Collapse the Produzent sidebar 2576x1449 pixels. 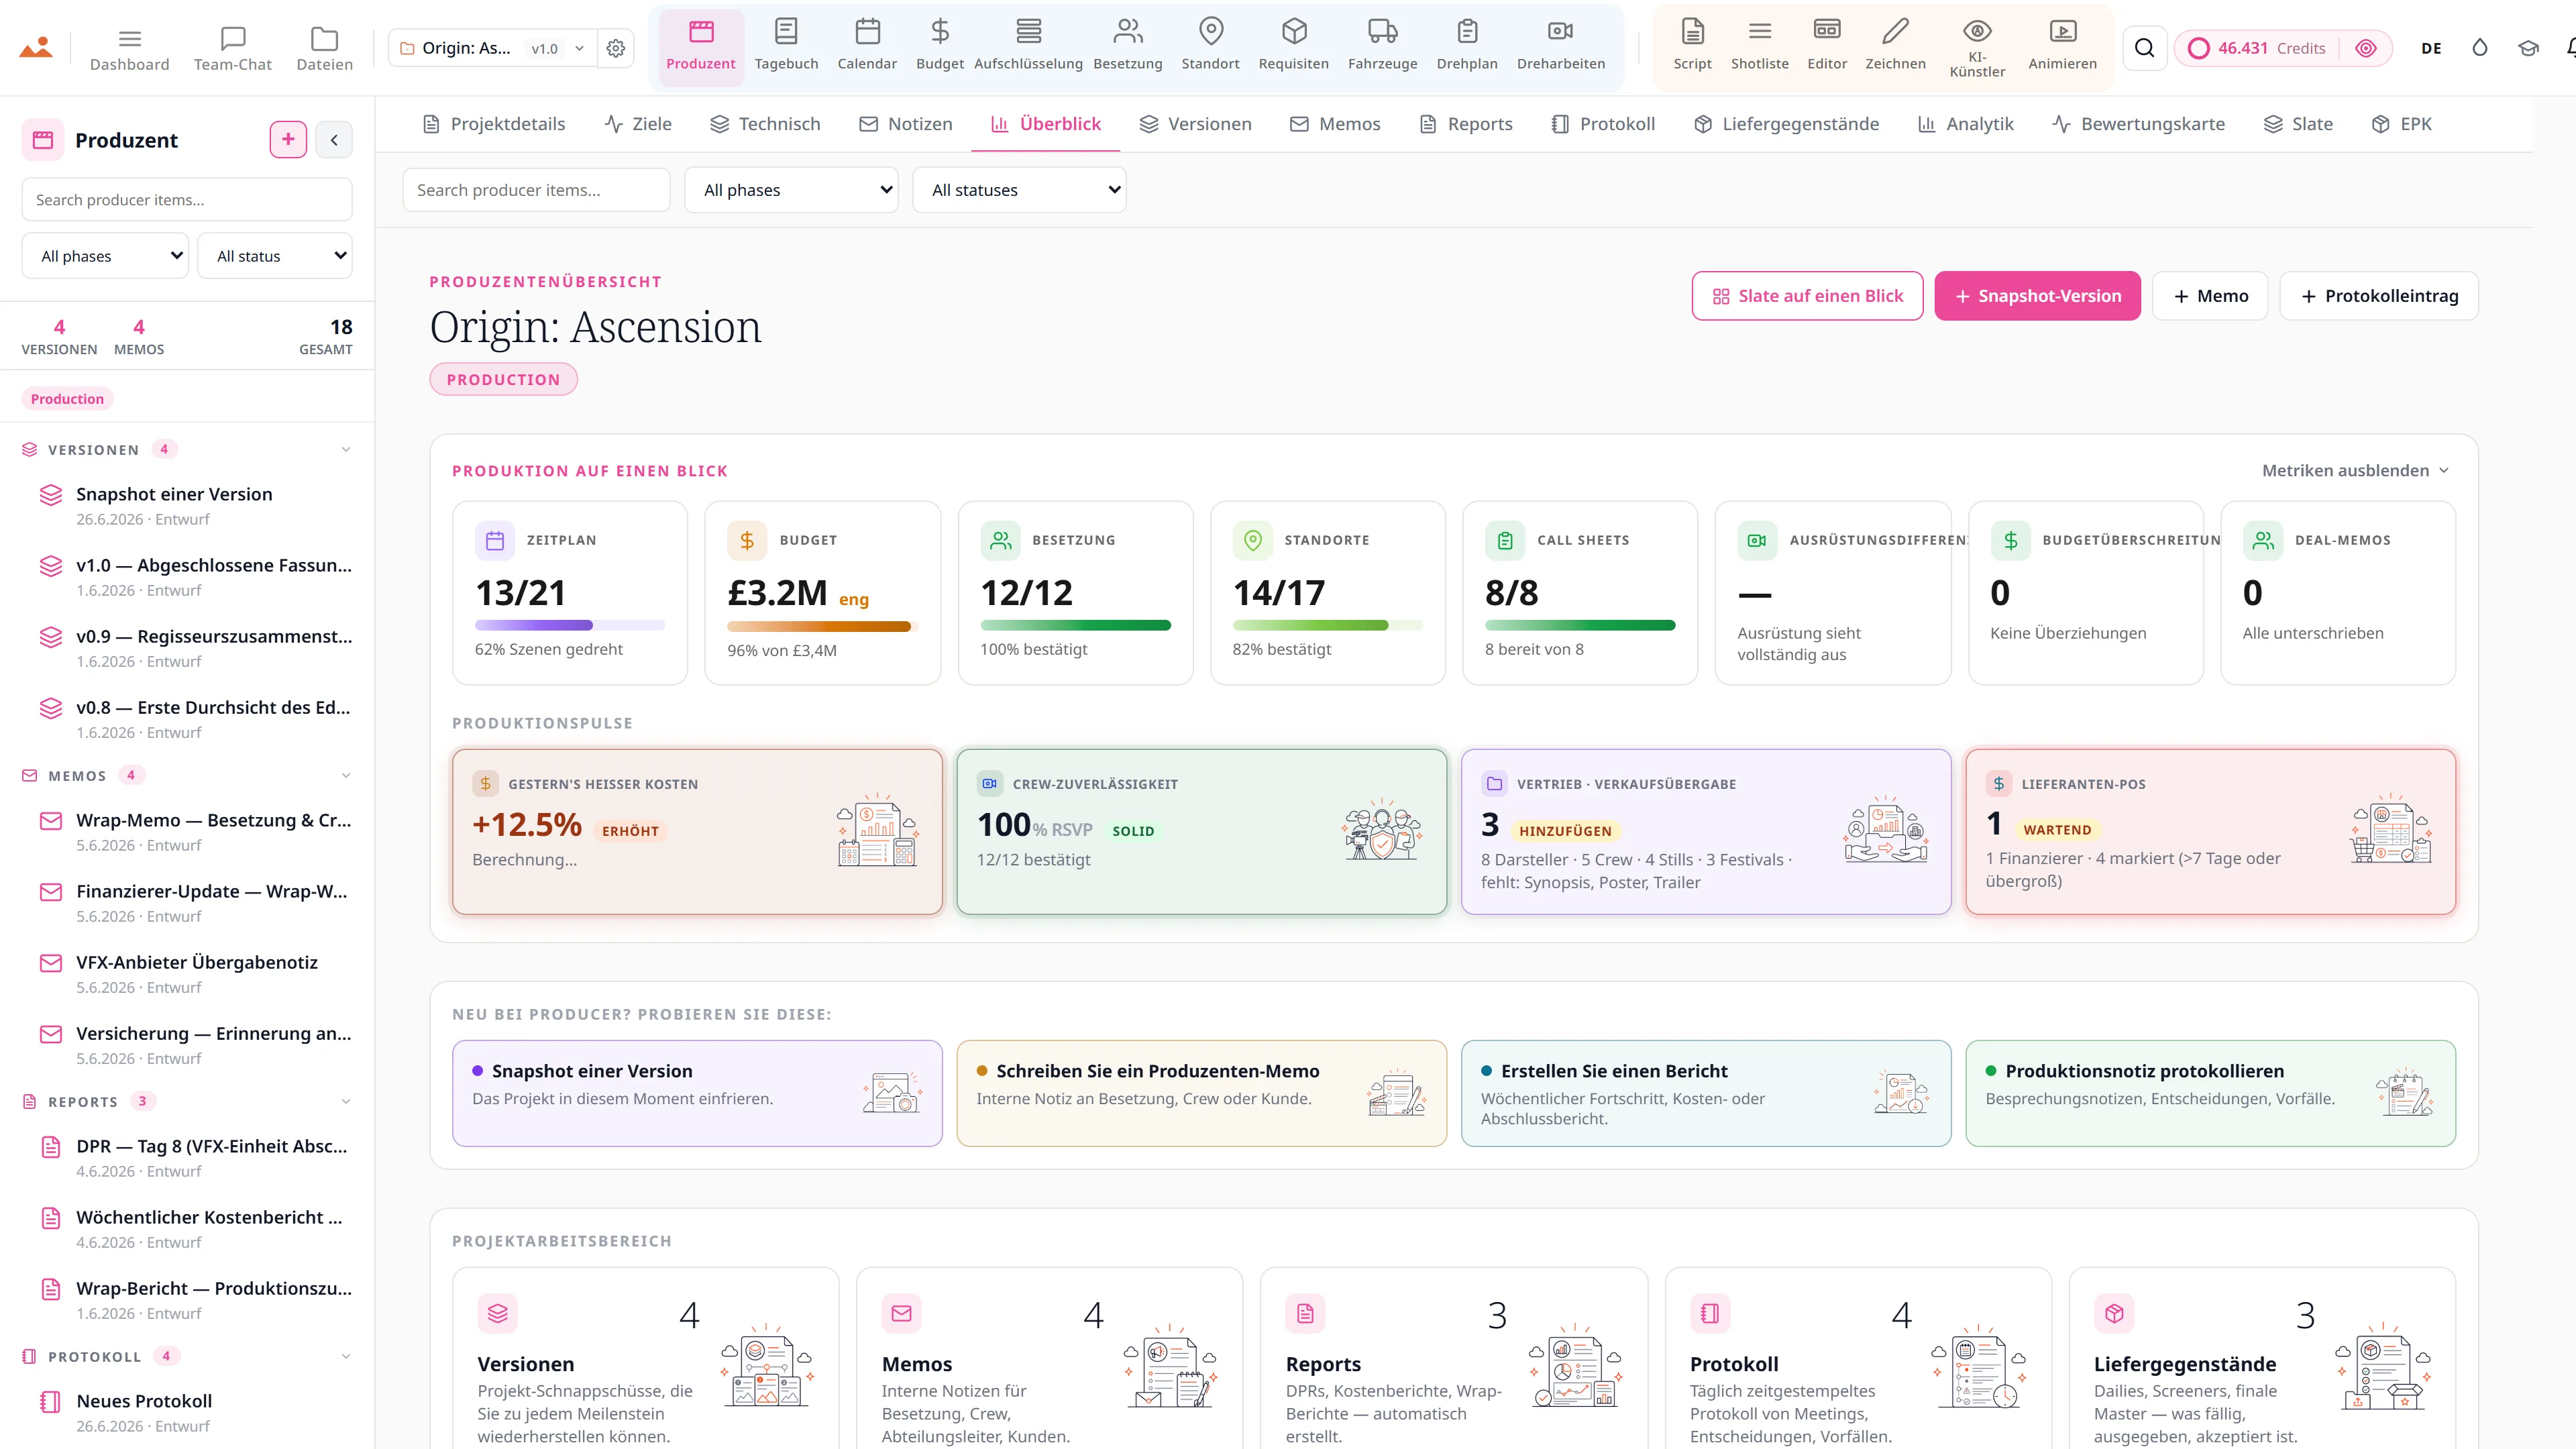(334, 140)
